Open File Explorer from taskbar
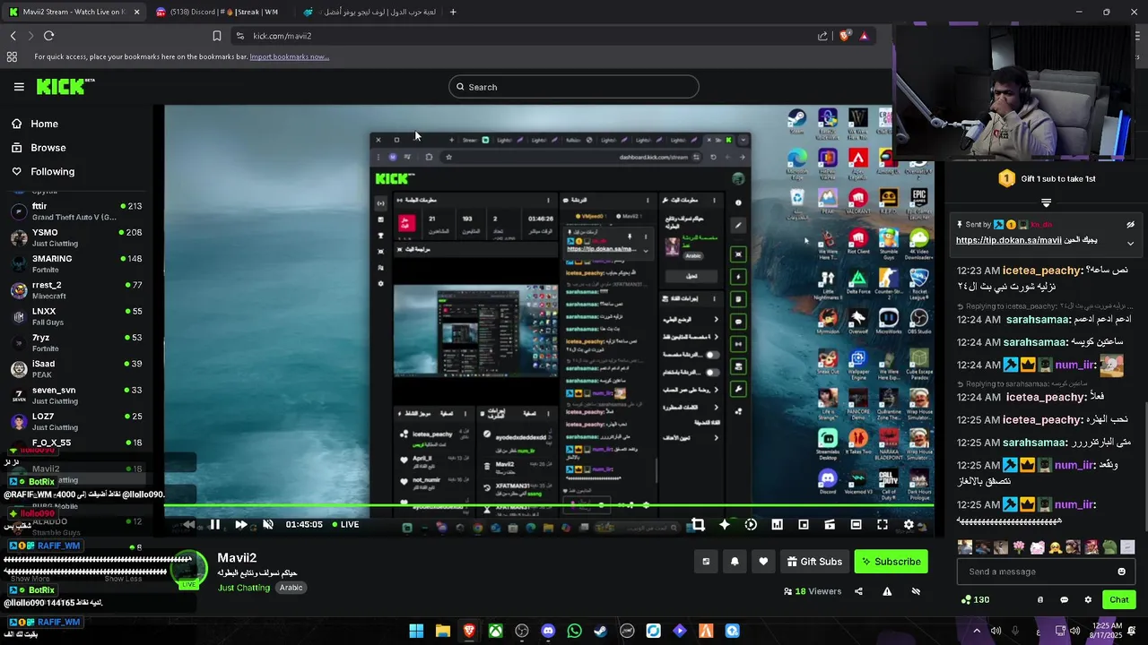Viewport: 1148px width, 645px height. [442, 631]
